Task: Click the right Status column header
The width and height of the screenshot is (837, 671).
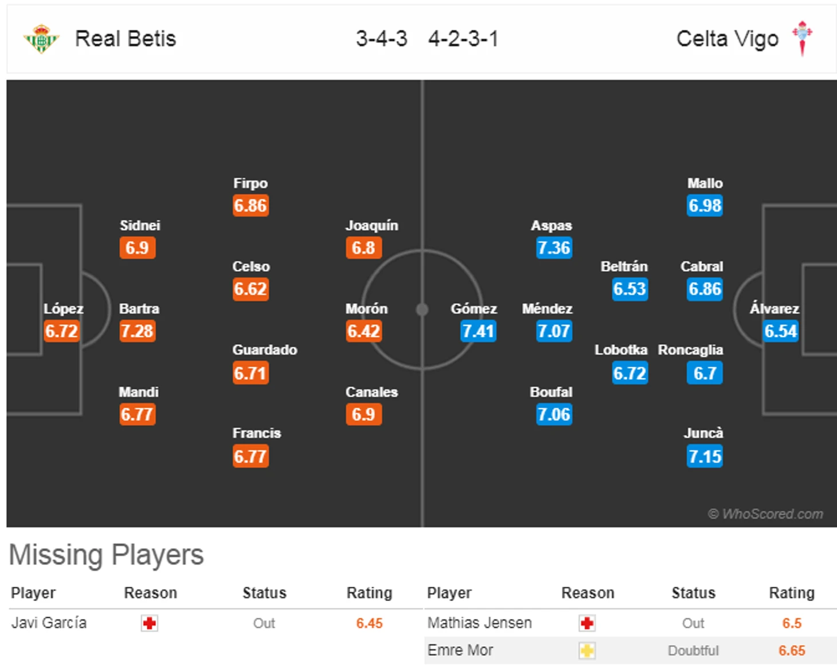Action: tap(693, 593)
